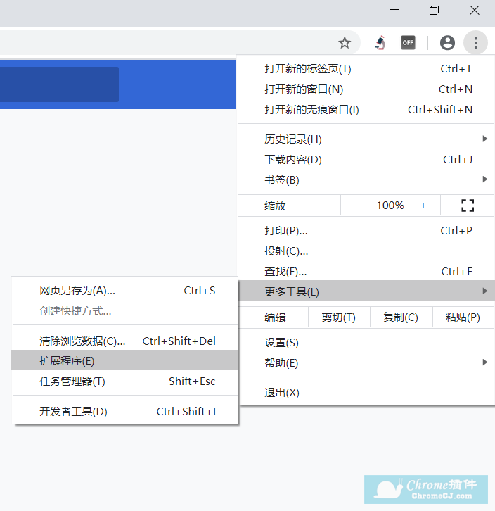Expand 更多工具(L) submenu arrow

(484, 291)
